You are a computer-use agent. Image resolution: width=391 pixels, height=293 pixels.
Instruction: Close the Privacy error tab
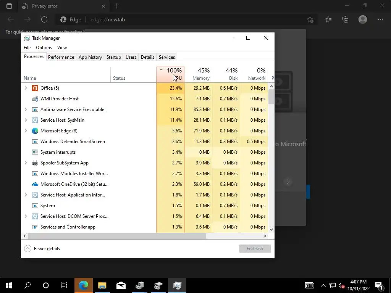103,6
